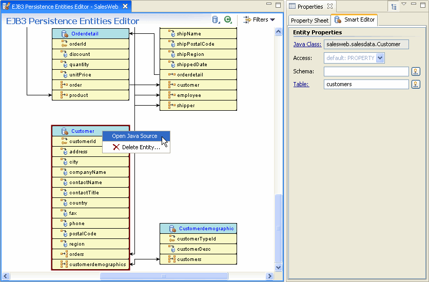Select the EJB3 Persistence Entities Editor tab

[65, 7]
